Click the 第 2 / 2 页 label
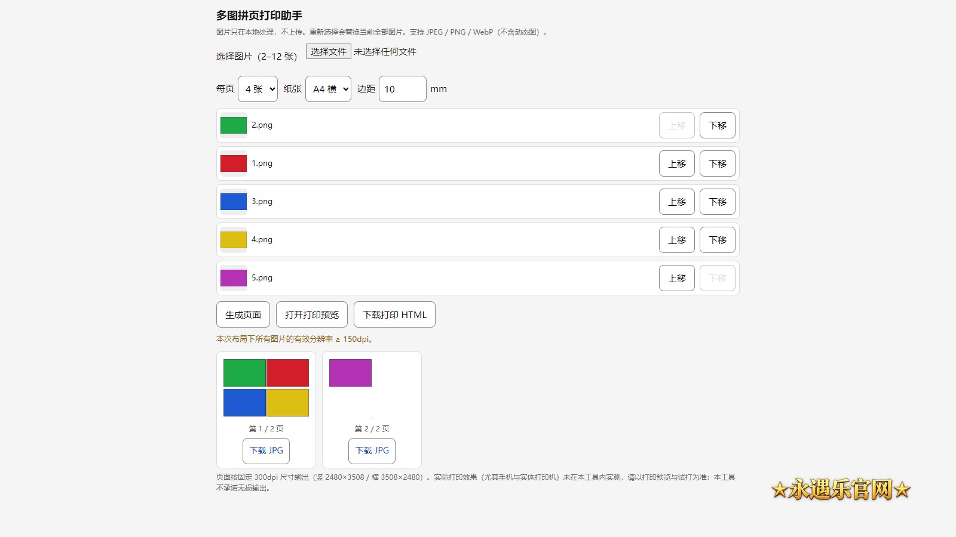The image size is (956, 537). pos(372,428)
